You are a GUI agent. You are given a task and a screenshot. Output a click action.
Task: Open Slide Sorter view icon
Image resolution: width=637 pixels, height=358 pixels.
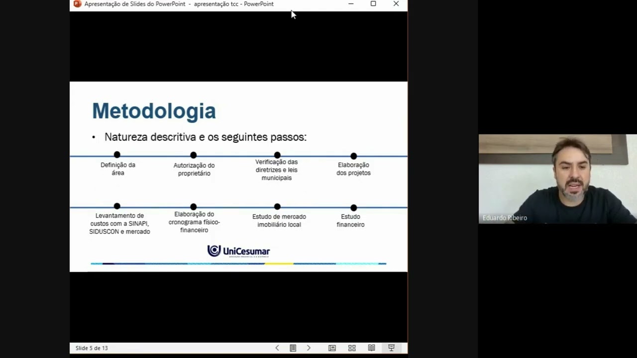pos(352,348)
